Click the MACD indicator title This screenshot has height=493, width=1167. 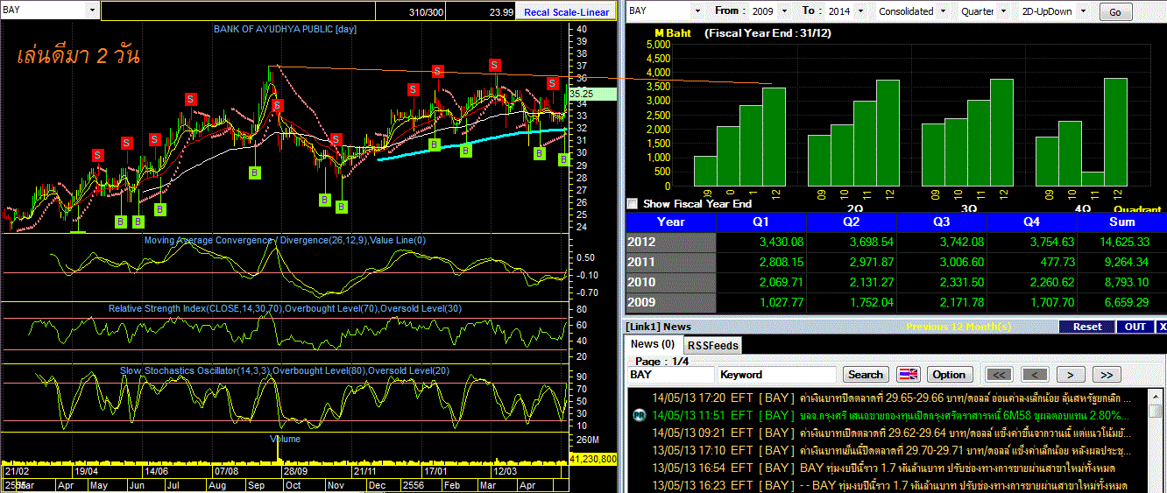285,240
